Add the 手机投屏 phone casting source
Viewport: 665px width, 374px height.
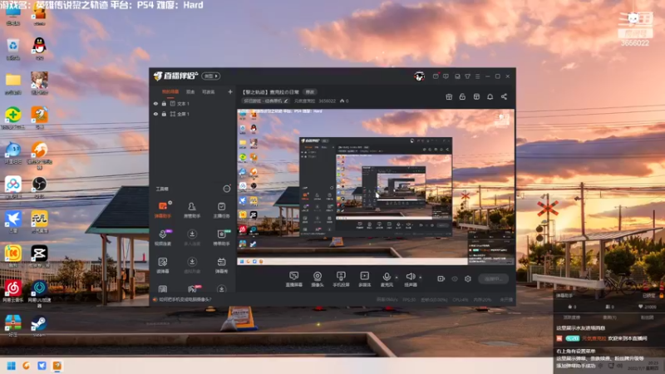341,279
